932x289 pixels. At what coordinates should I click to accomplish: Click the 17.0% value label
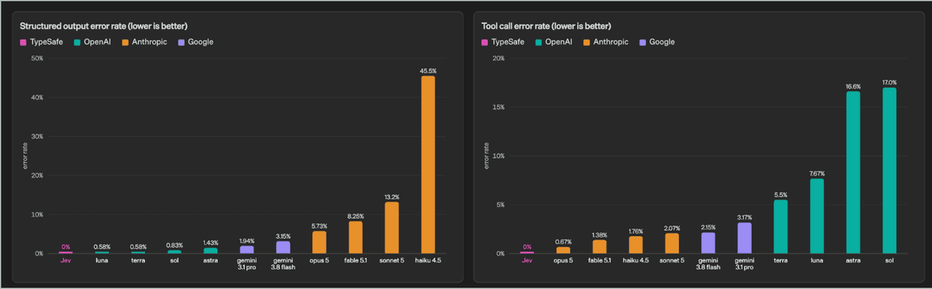click(889, 82)
